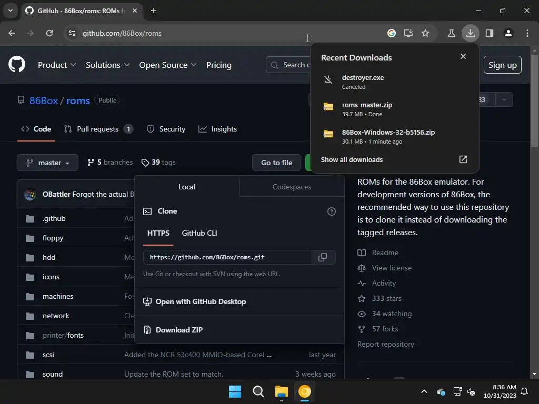
Task: Toggle the Chrome downloads toolbar icon
Action: pyautogui.click(x=470, y=33)
